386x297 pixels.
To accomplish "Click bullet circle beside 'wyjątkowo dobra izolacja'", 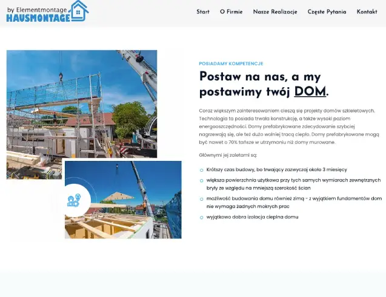I will [202, 217].
